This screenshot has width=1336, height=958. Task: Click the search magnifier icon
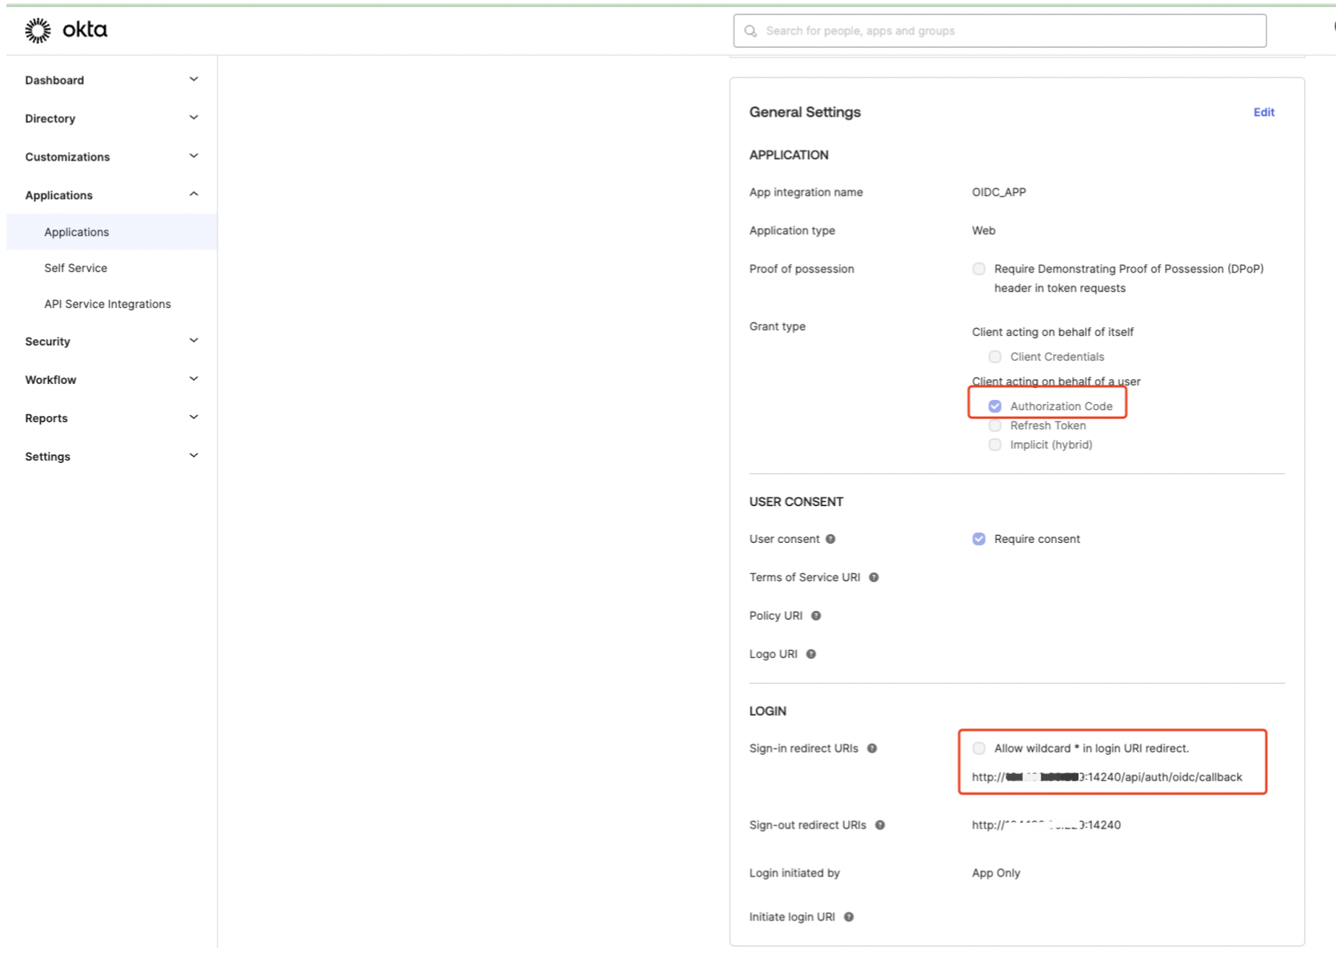750,31
